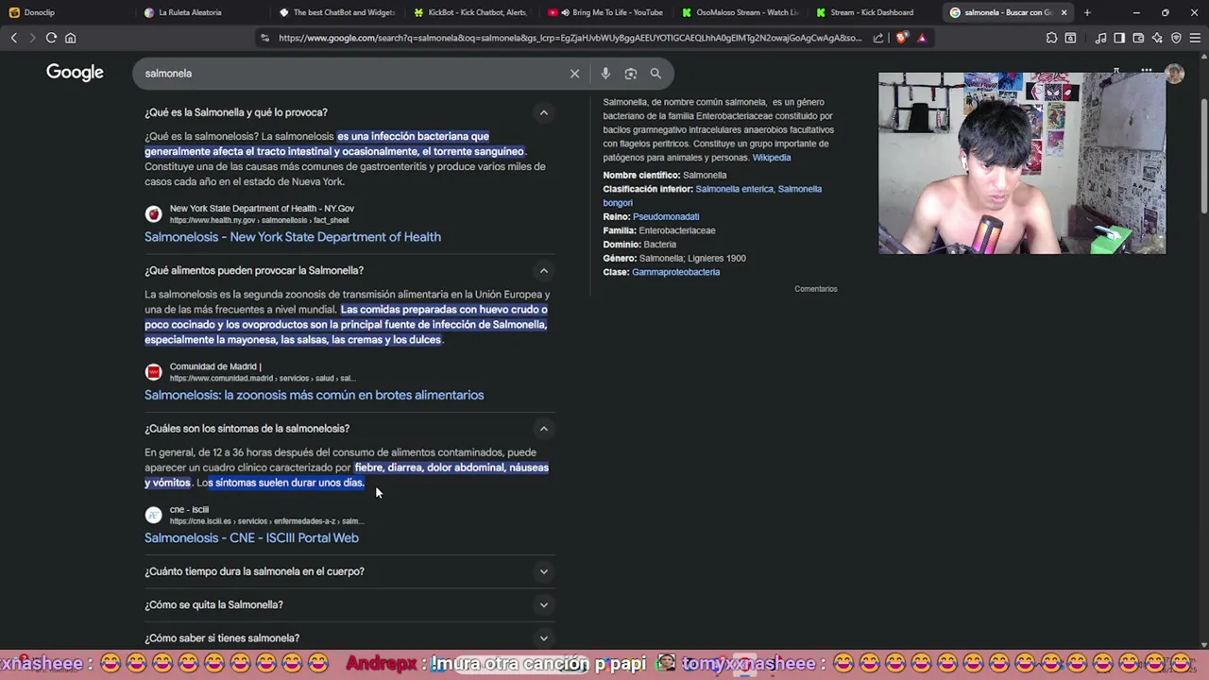The height and width of the screenshot is (680, 1209).
Task: Switch to the Donoclip tab
Action: [66, 12]
